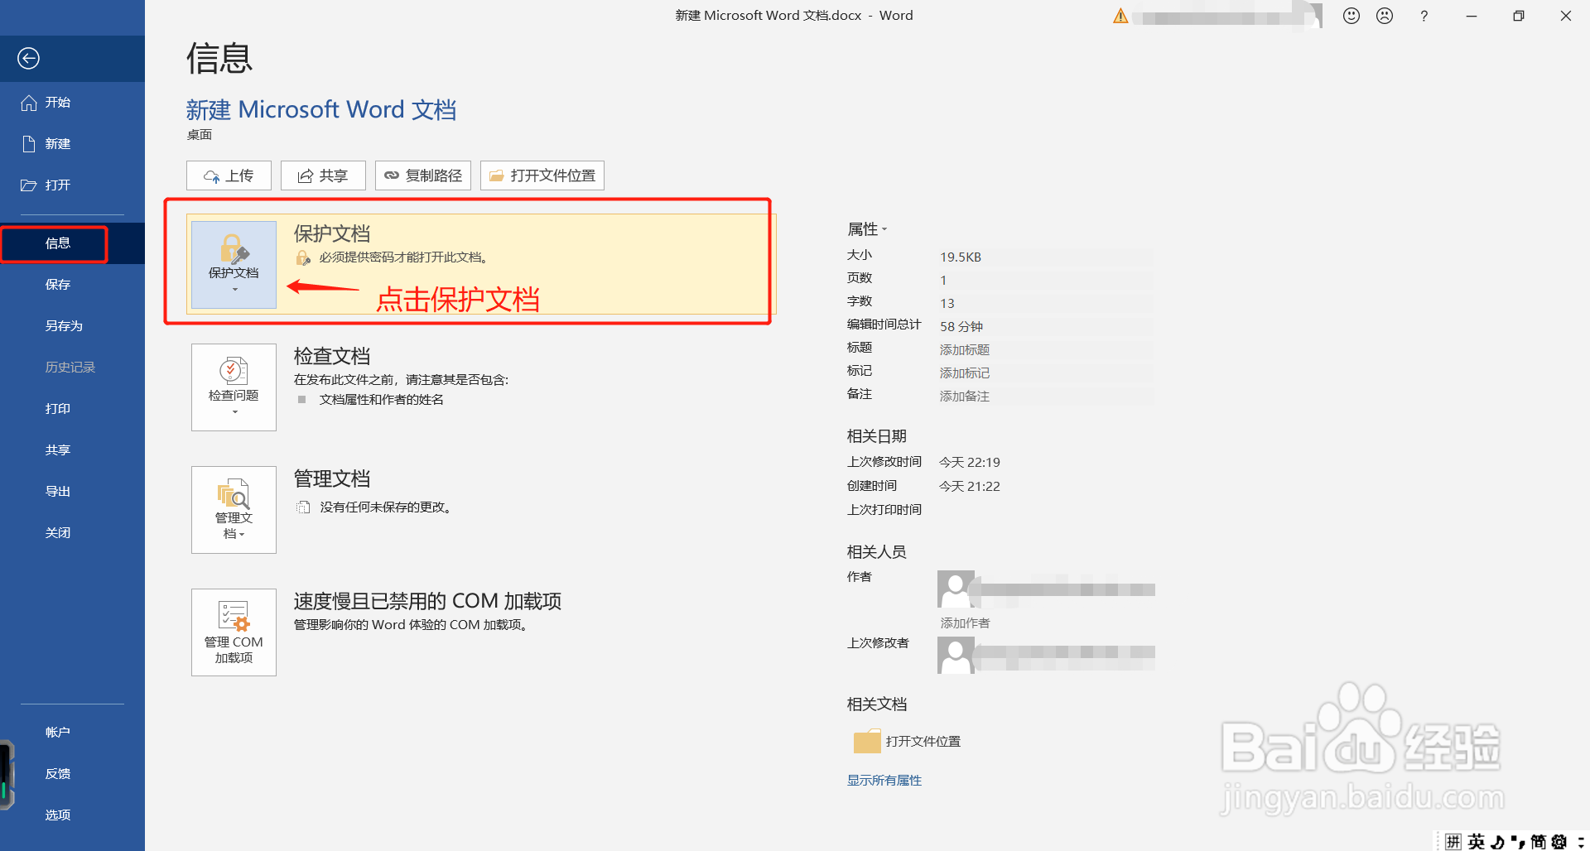Click the 文档属性和作者的姓名 list item
1590x851 pixels.
(382, 400)
